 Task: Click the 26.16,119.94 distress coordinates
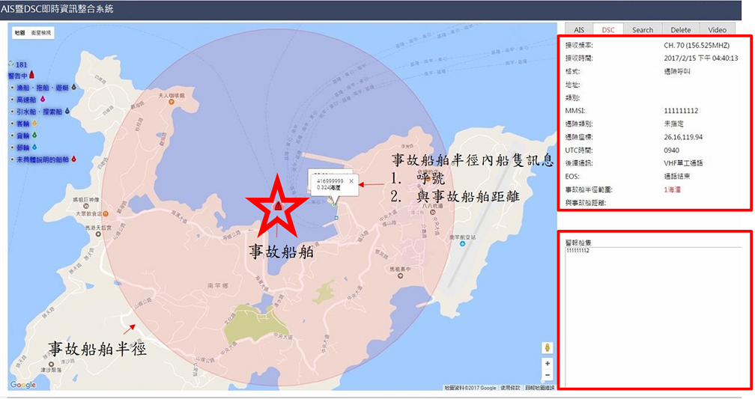[683, 137]
